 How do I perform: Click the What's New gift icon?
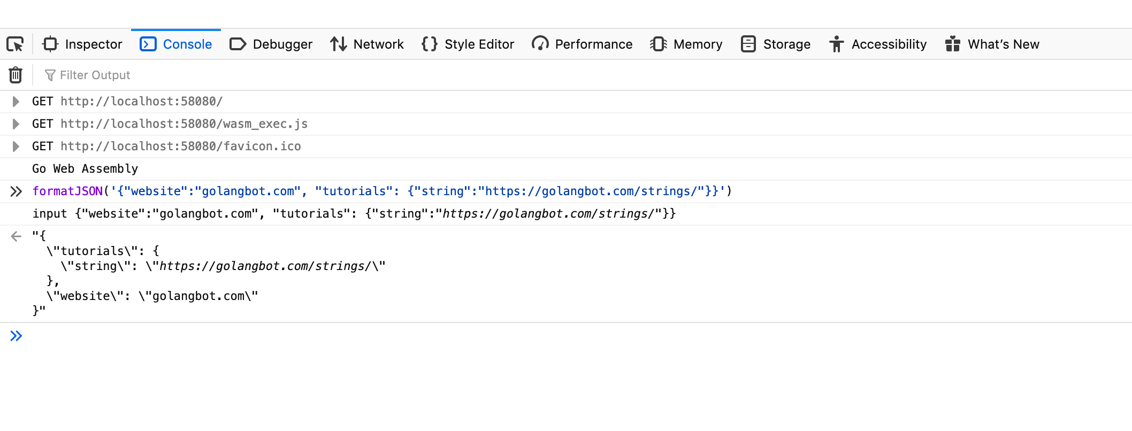click(x=952, y=44)
